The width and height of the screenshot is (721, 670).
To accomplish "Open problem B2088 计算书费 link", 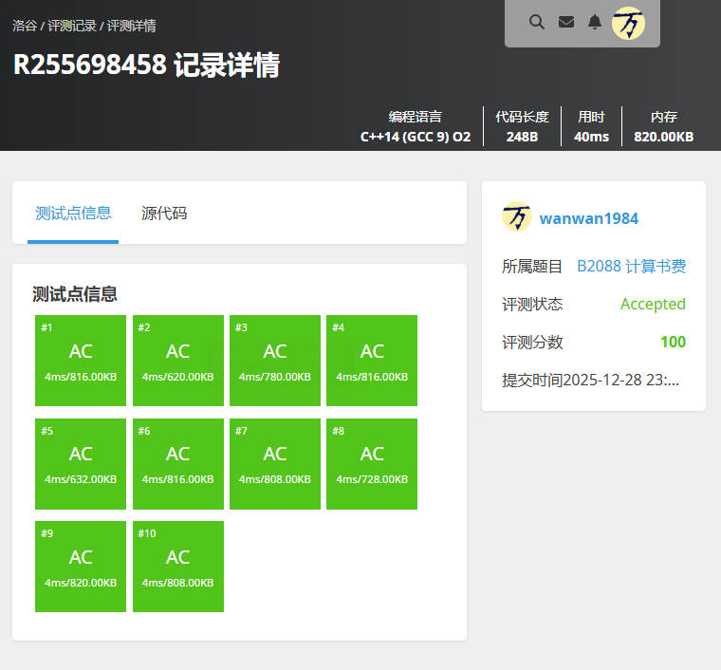I will 631,267.
